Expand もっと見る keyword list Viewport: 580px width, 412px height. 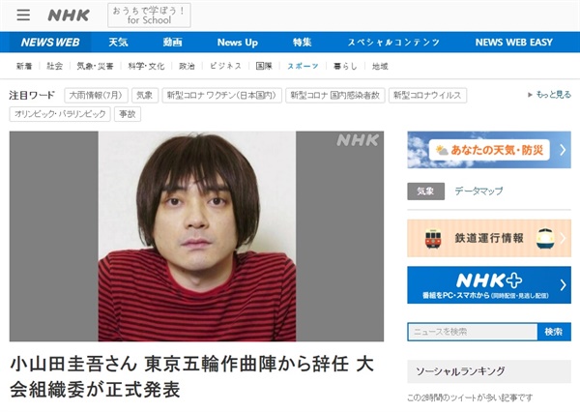549,95
